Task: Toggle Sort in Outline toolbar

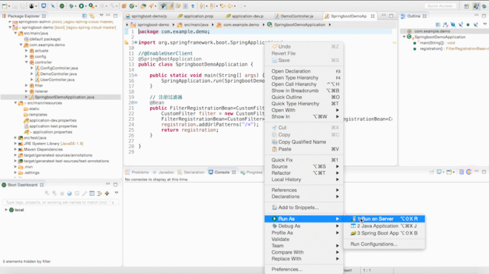Action: (445, 25)
